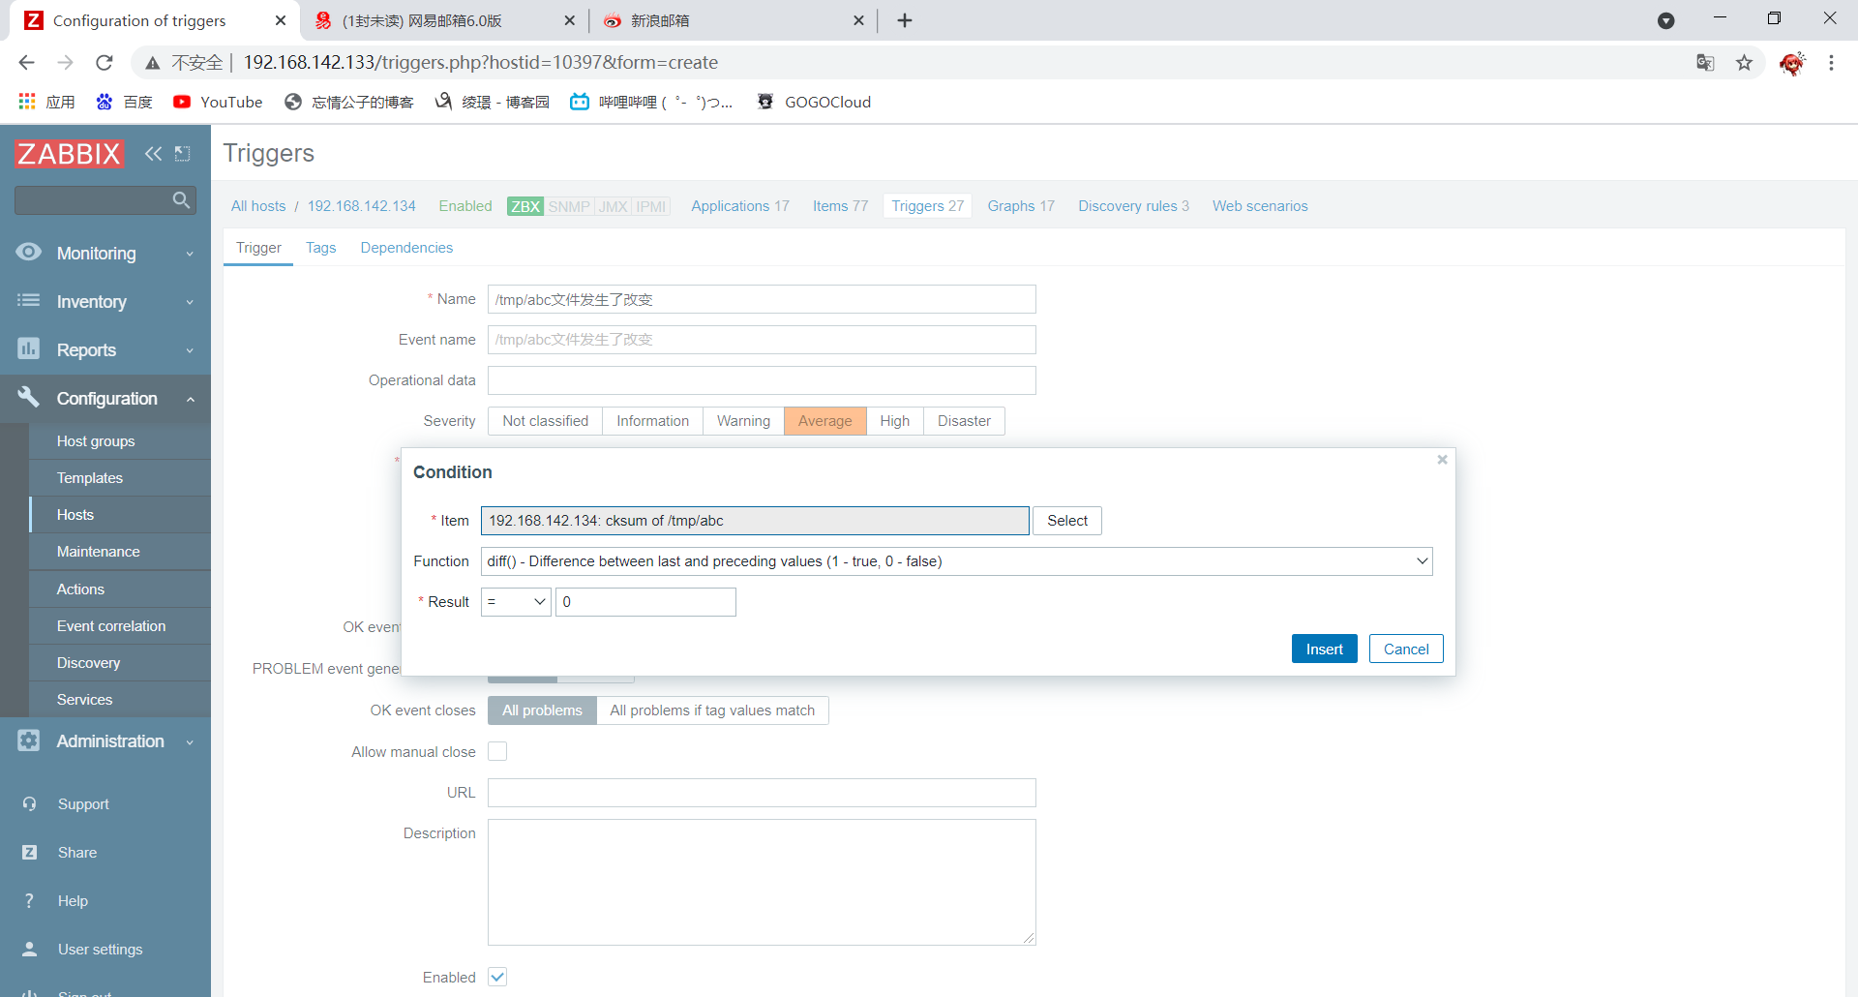Select OK event closes All problems
This screenshot has width=1858, height=997.
point(542,710)
